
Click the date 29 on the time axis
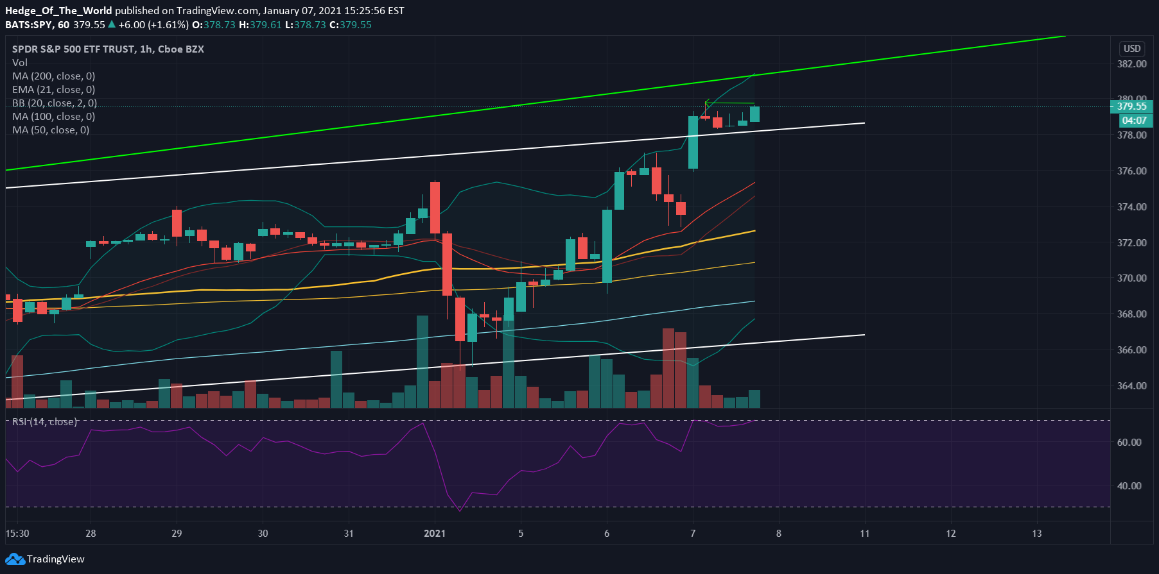177,534
